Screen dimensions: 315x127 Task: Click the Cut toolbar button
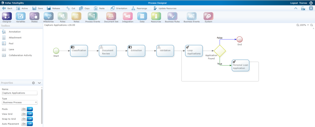point(71,9)
